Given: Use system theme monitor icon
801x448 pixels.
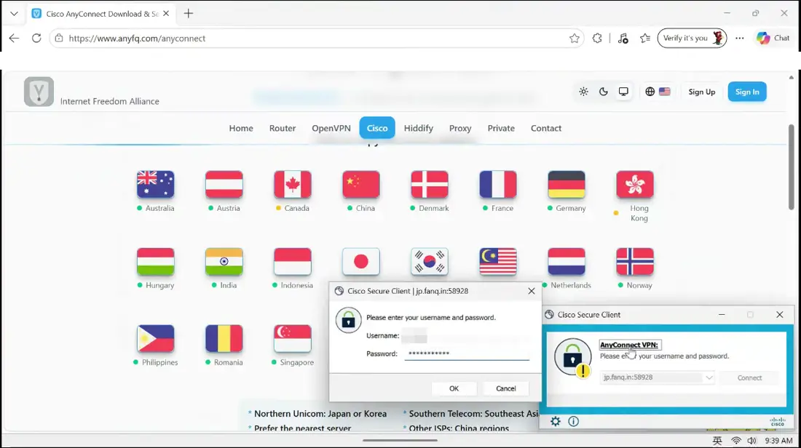Looking at the screenshot, I should click(623, 92).
